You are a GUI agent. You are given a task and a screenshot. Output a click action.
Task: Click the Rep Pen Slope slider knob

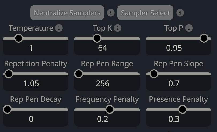click(x=154, y=74)
